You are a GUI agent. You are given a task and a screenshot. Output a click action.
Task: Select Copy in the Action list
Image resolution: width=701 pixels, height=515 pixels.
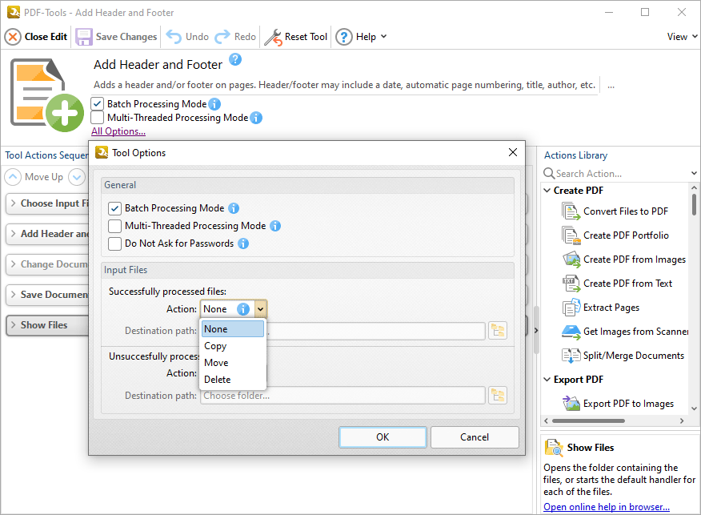coord(233,346)
